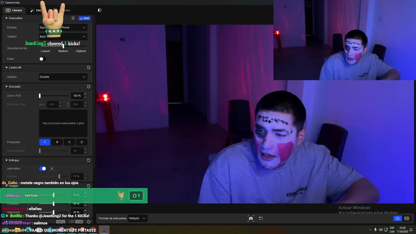Open the network tray icon
Image resolution: width=416 pixels, height=234 pixels.
tap(386, 230)
